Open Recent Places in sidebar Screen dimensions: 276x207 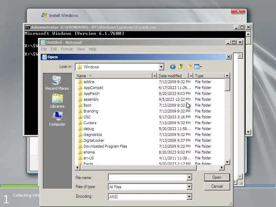click(x=57, y=83)
